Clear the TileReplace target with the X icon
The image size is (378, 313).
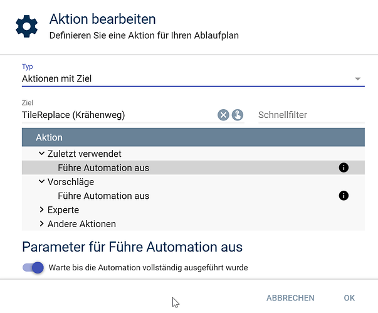223,115
